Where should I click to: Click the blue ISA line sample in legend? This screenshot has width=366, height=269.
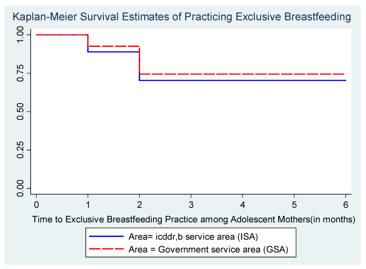106,236
